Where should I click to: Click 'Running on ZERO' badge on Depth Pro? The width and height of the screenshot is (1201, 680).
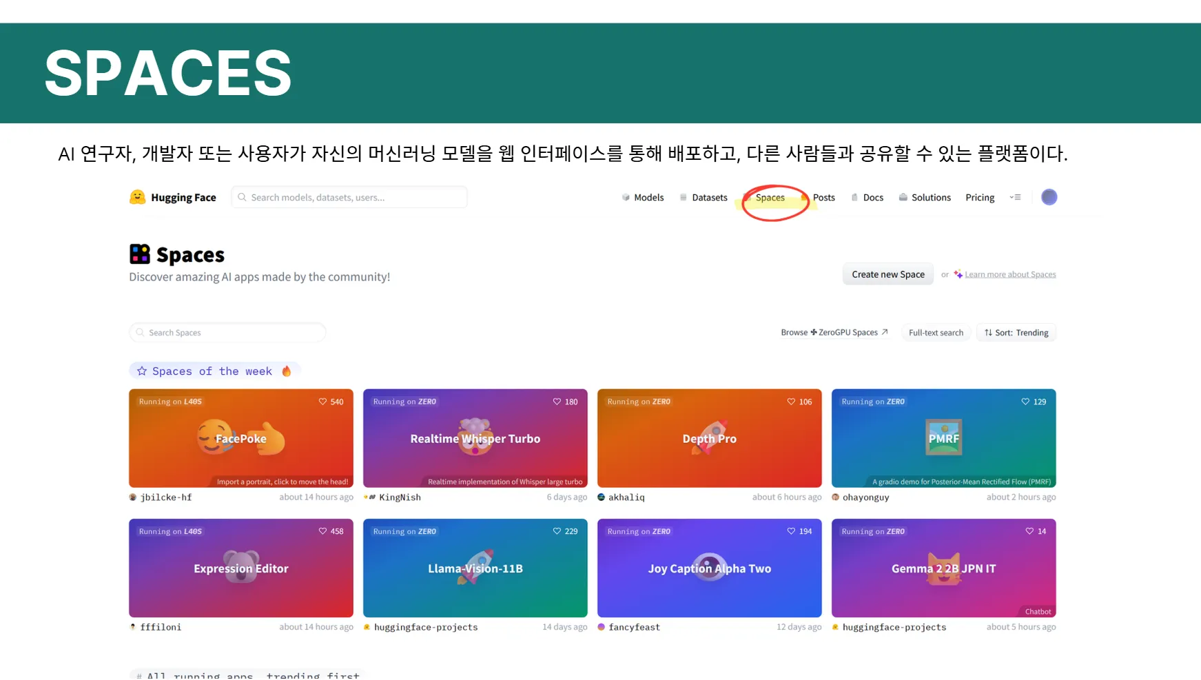click(x=639, y=402)
